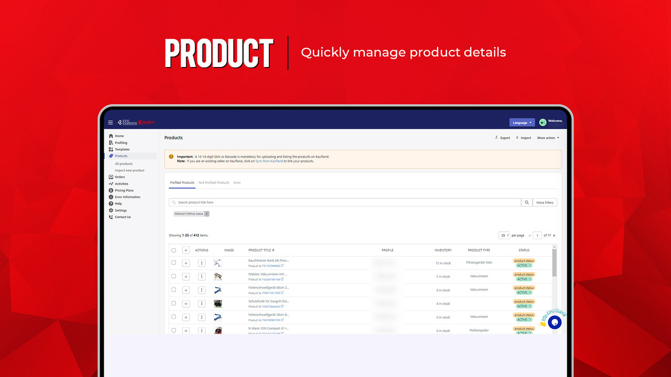
Task: Open the three-dot actions menu on the first product
Action: (x=201, y=262)
